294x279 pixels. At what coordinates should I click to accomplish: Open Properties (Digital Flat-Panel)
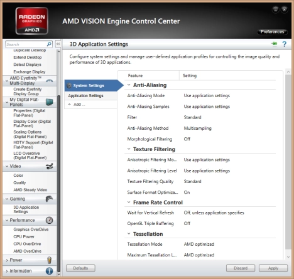30,113
